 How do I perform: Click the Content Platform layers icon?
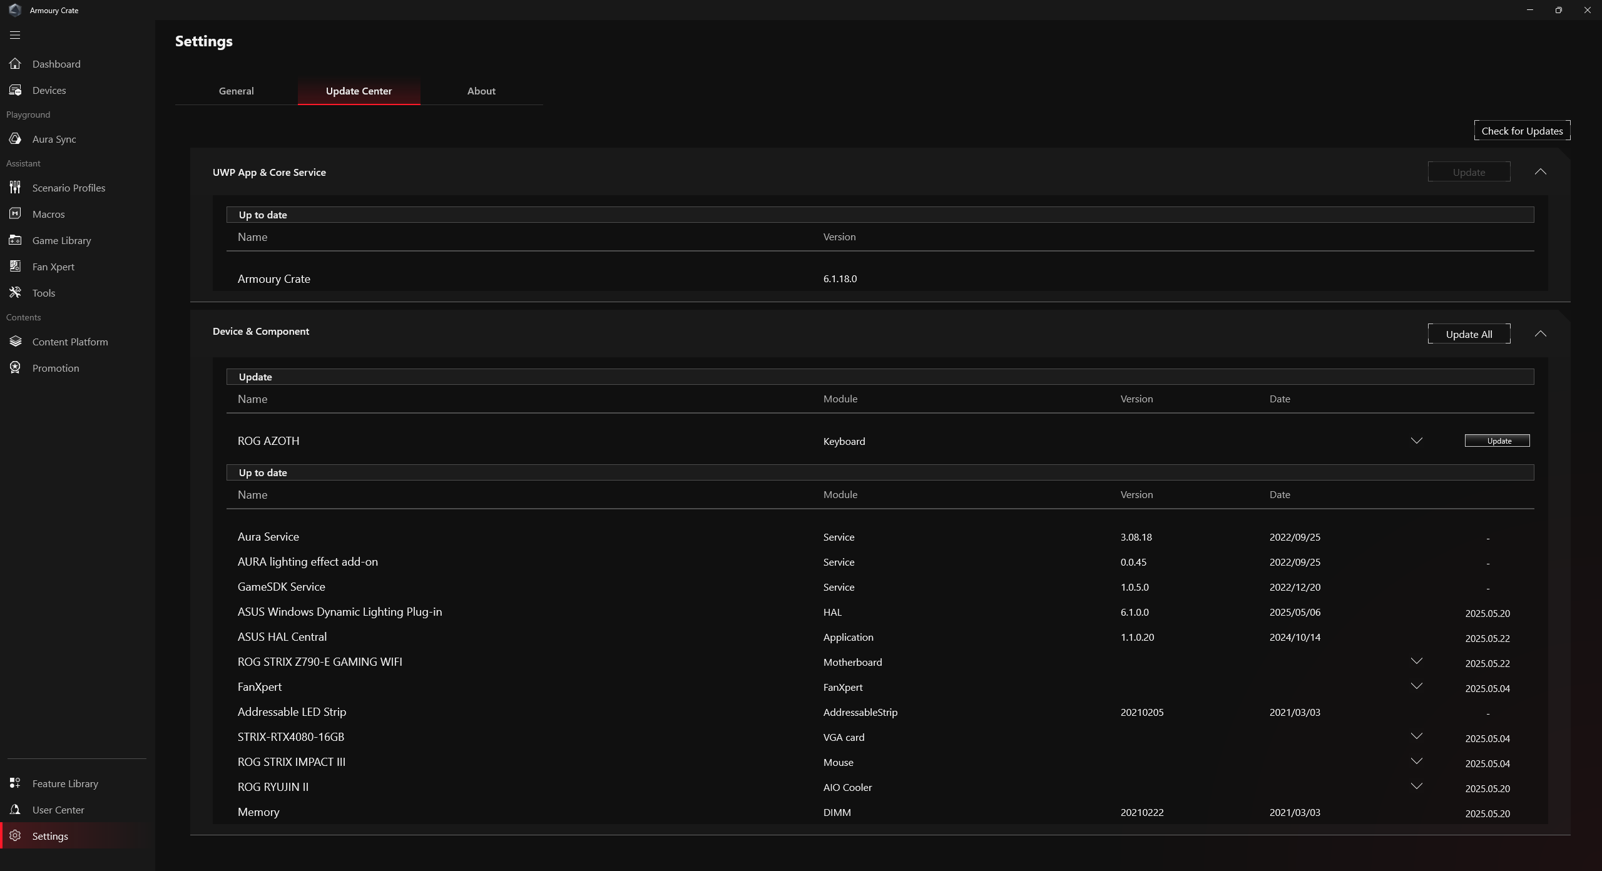[x=15, y=342]
